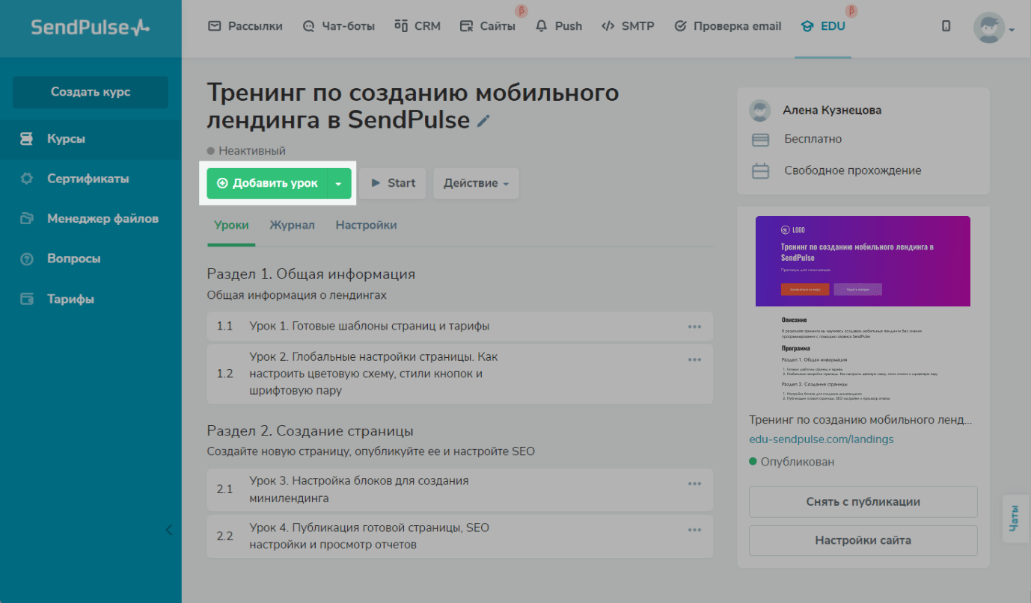Open three-dot menu for Урок 1
Screen dimensions: 1031x603
click(694, 327)
